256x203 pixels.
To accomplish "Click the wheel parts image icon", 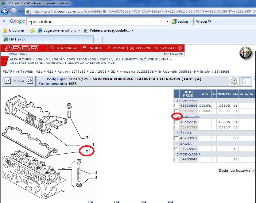I will [x=234, y=81].
